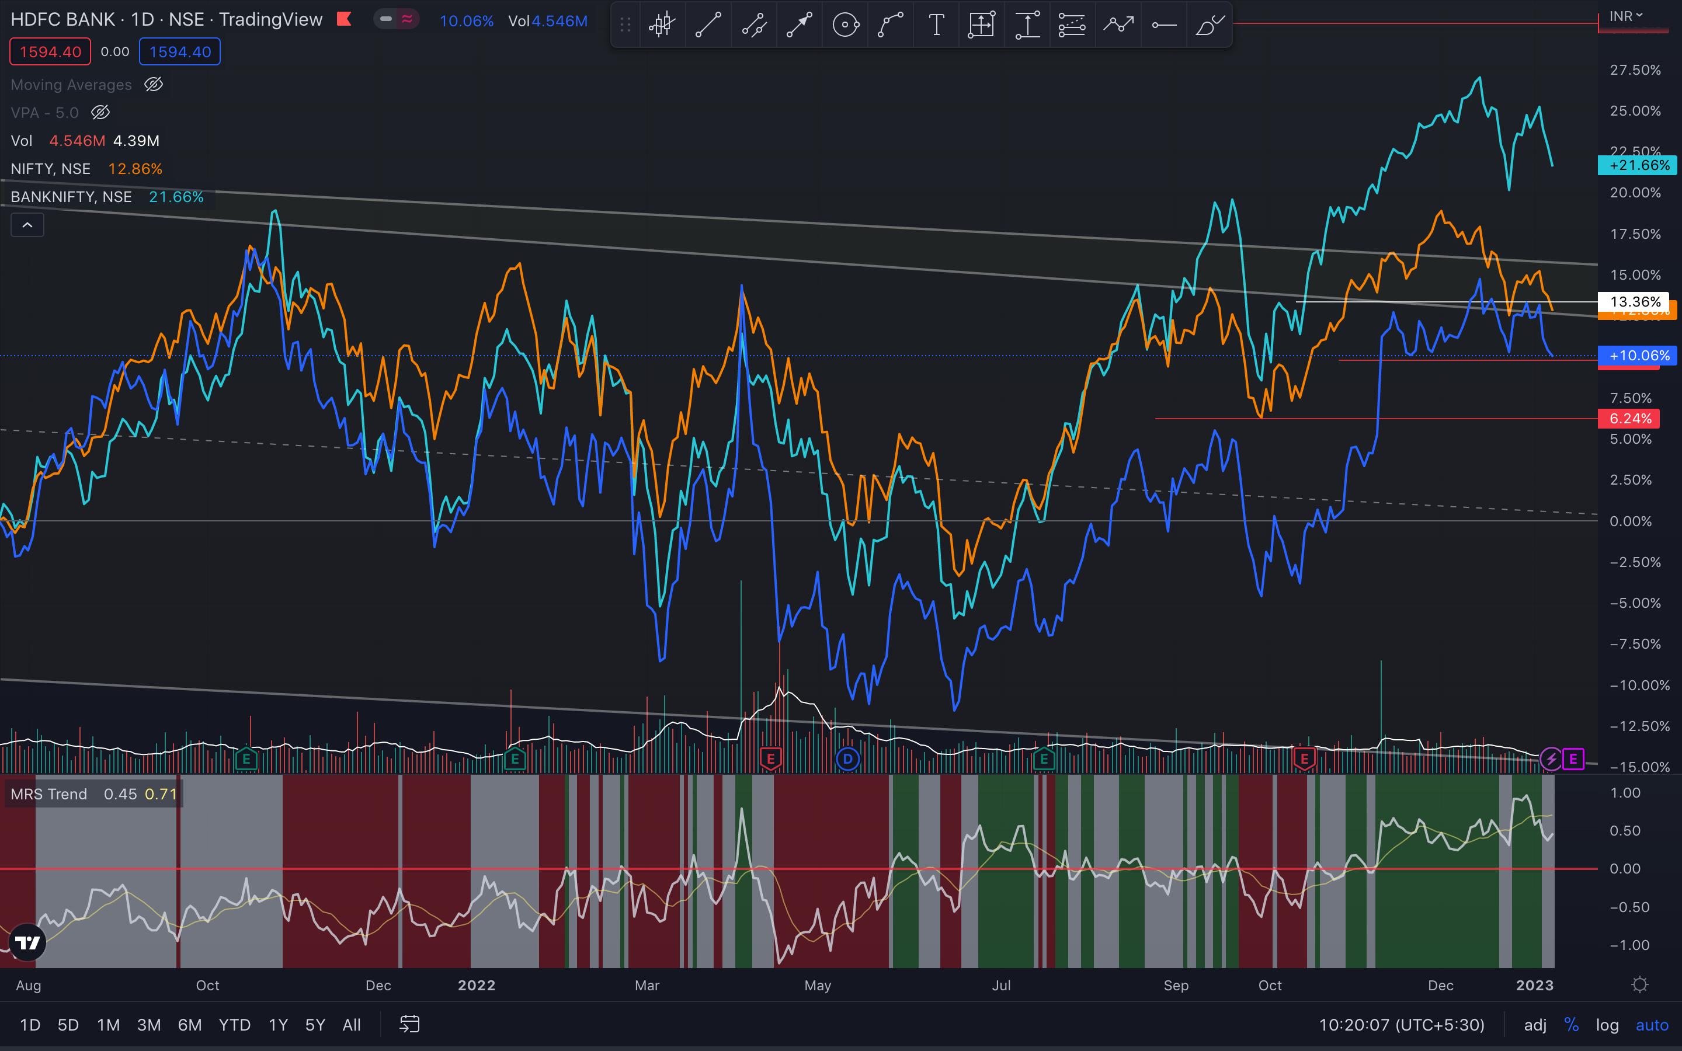Select the 6M time range
The image size is (1682, 1051).
[x=190, y=1025]
